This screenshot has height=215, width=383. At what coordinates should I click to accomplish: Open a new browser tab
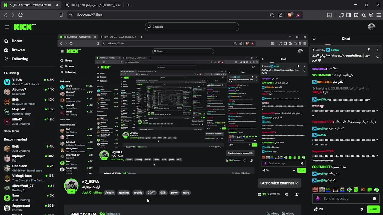128,5
